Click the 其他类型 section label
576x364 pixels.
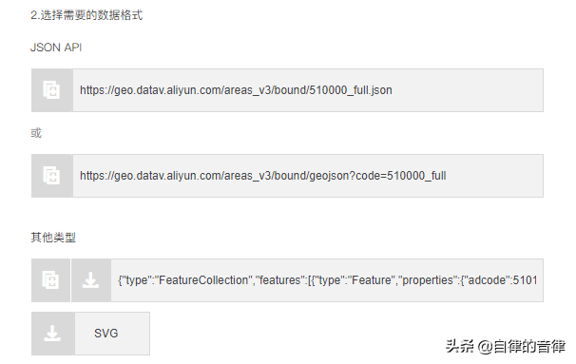point(53,238)
